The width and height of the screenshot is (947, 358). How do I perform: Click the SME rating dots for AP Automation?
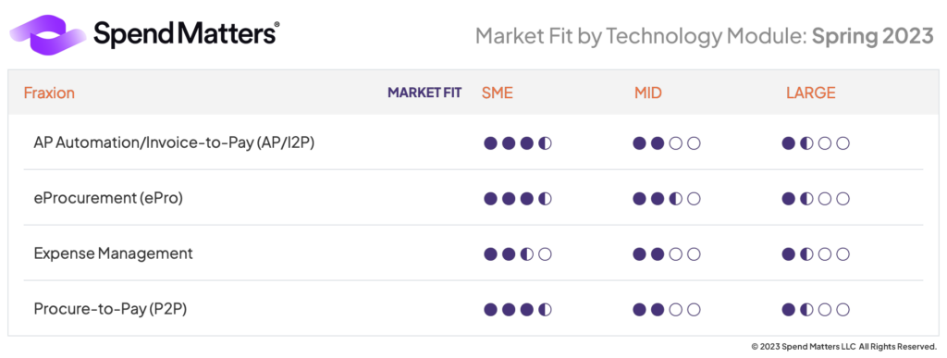518,143
